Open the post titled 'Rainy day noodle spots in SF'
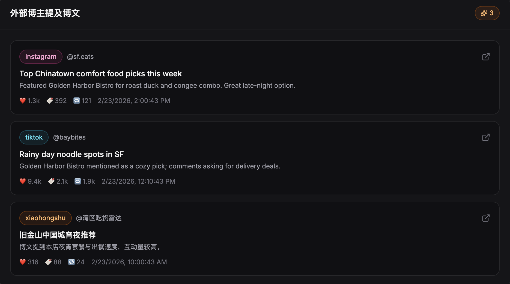 click(x=71, y=154)
